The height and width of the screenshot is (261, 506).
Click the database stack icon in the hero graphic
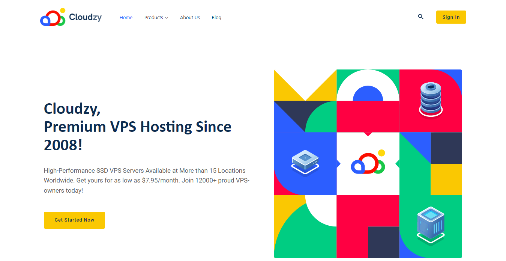pyautogui.click(x=431, y=100)
